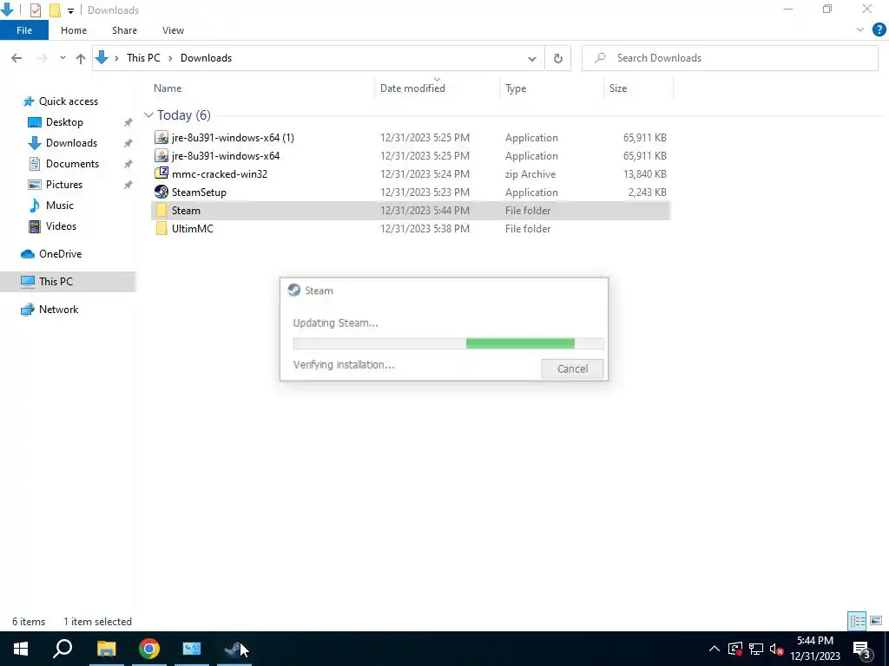Show hidden system tray icons
The width and height of the screenshot is (889, 666).
point(714,649)
